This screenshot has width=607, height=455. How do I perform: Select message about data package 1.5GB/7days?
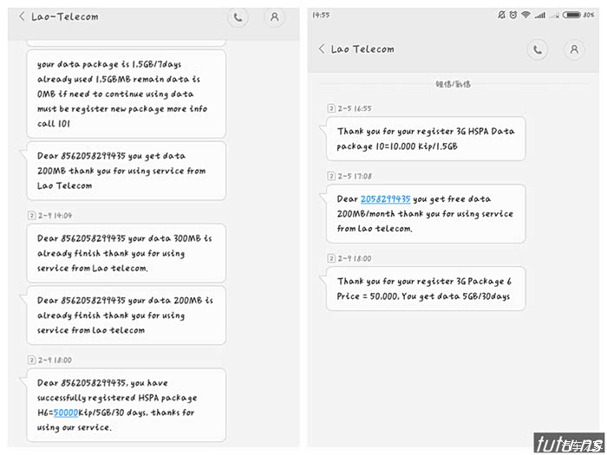[127, 94]
